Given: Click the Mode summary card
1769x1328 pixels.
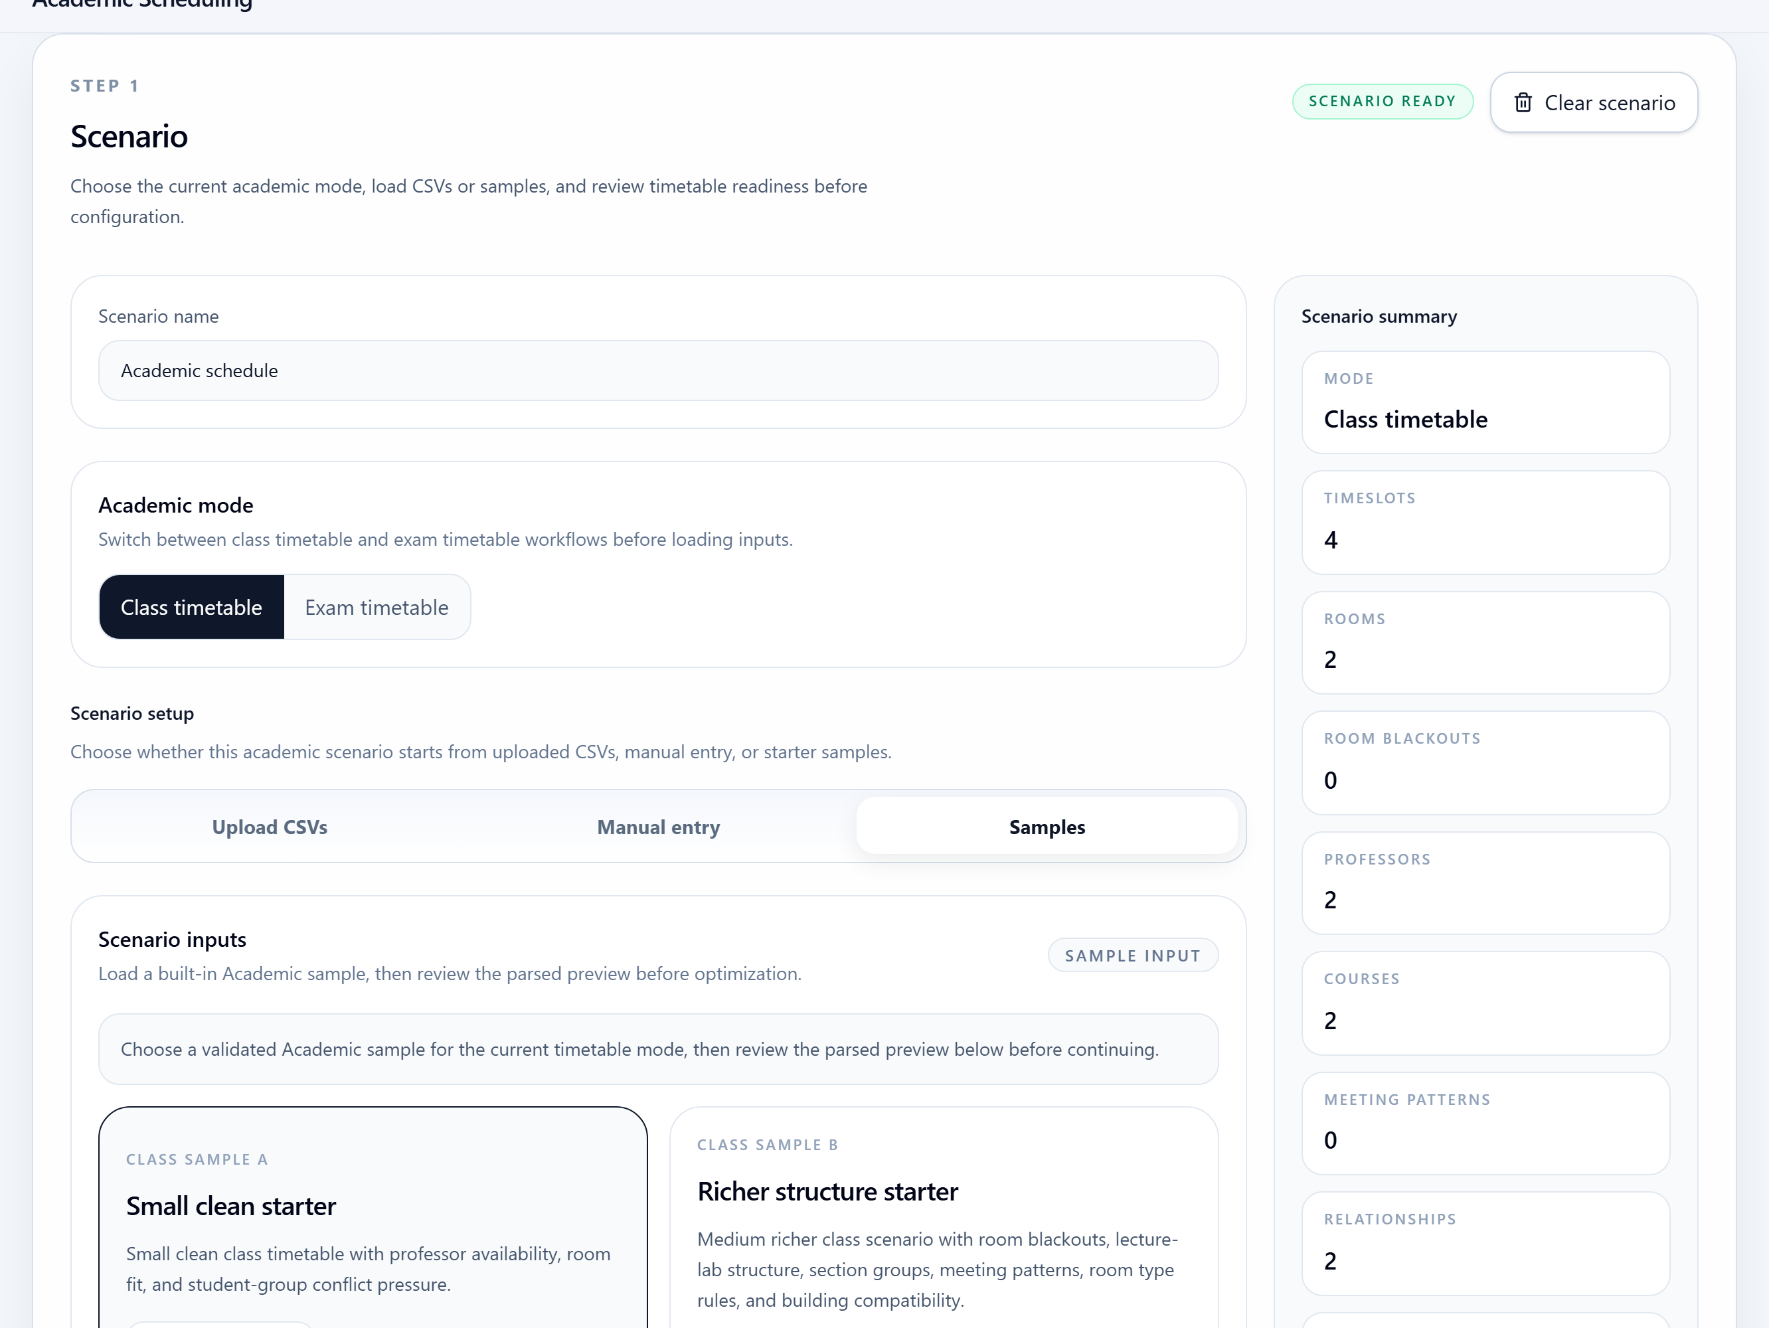Looking at the screenshot, I should pos(1485,403).
